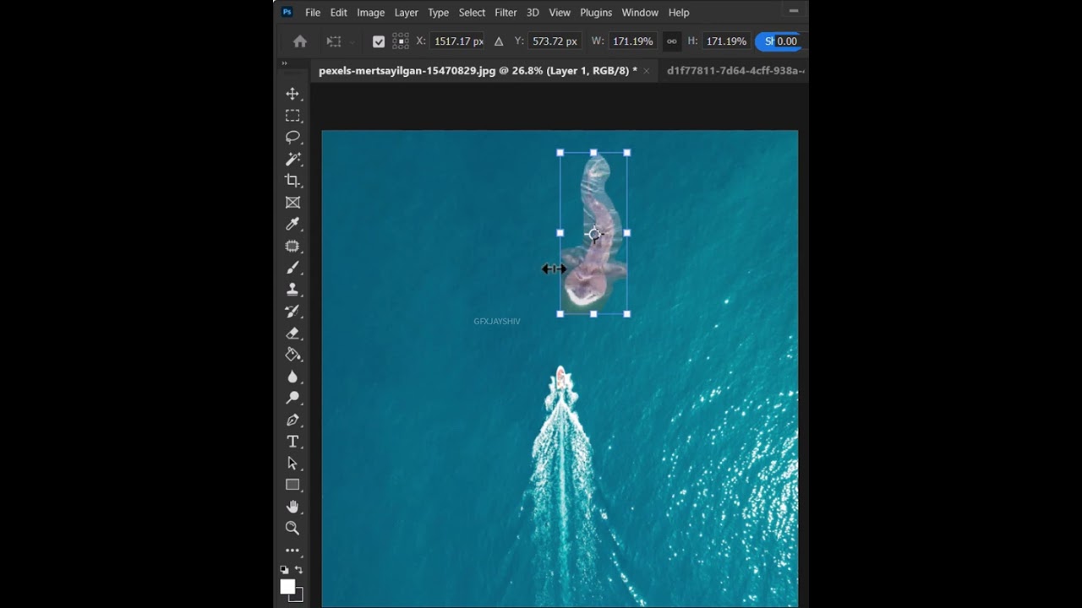Image resolution: width=1082 pixels, height=608 pixels.
Task: Click the top-left transform corner handle
Action: (x=560, y=153)
